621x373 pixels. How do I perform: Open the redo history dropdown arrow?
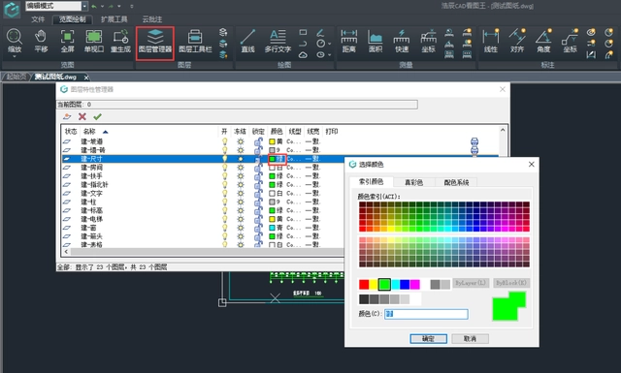tap(119, 7)
